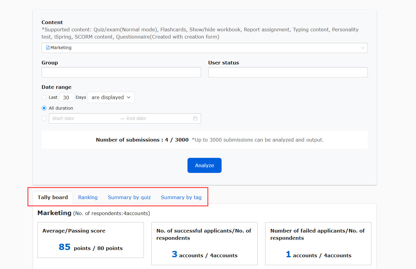Open the Summary by quiz tab
Image resolution: width=416 pixels, height=269 pixels.
tap(129, 197)
